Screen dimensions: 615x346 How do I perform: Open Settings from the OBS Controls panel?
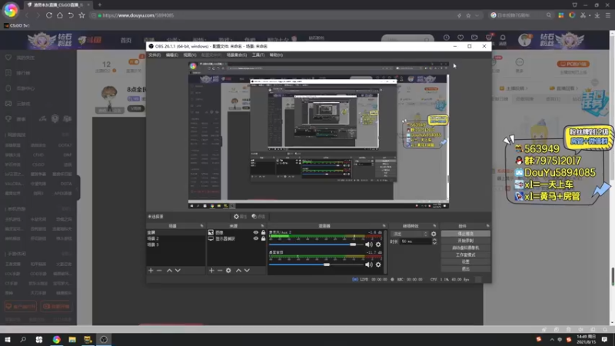(466, 261)
